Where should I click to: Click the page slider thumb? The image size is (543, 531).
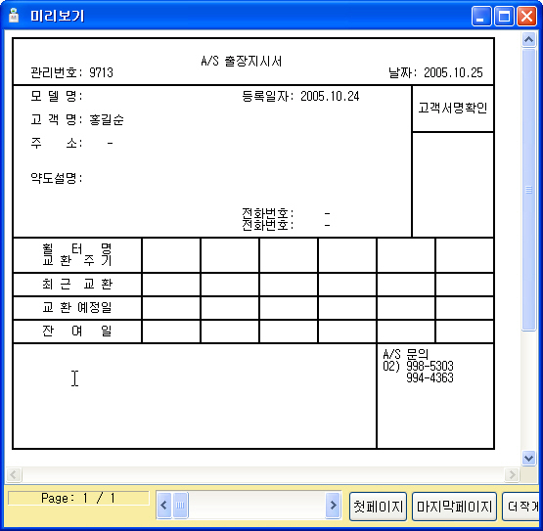click(x=180, y=506)
